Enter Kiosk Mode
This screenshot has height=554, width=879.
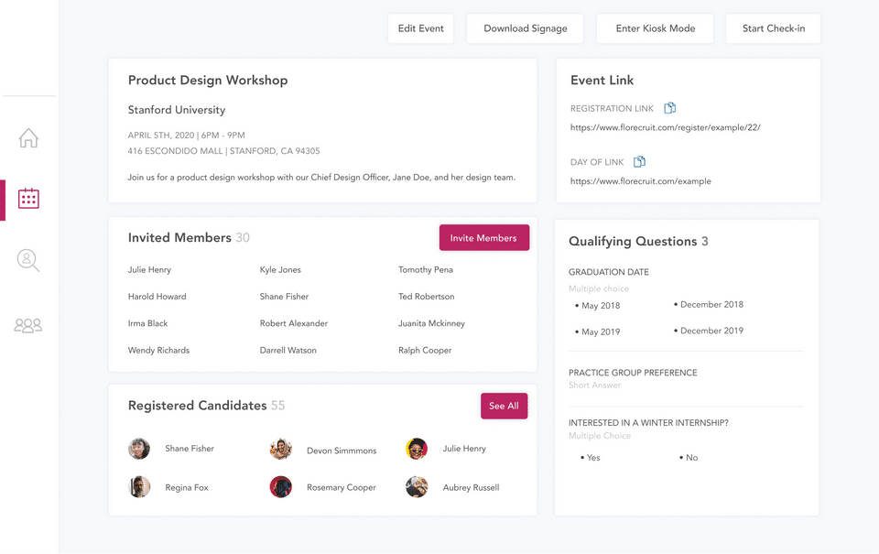click(x=655, y=28)
